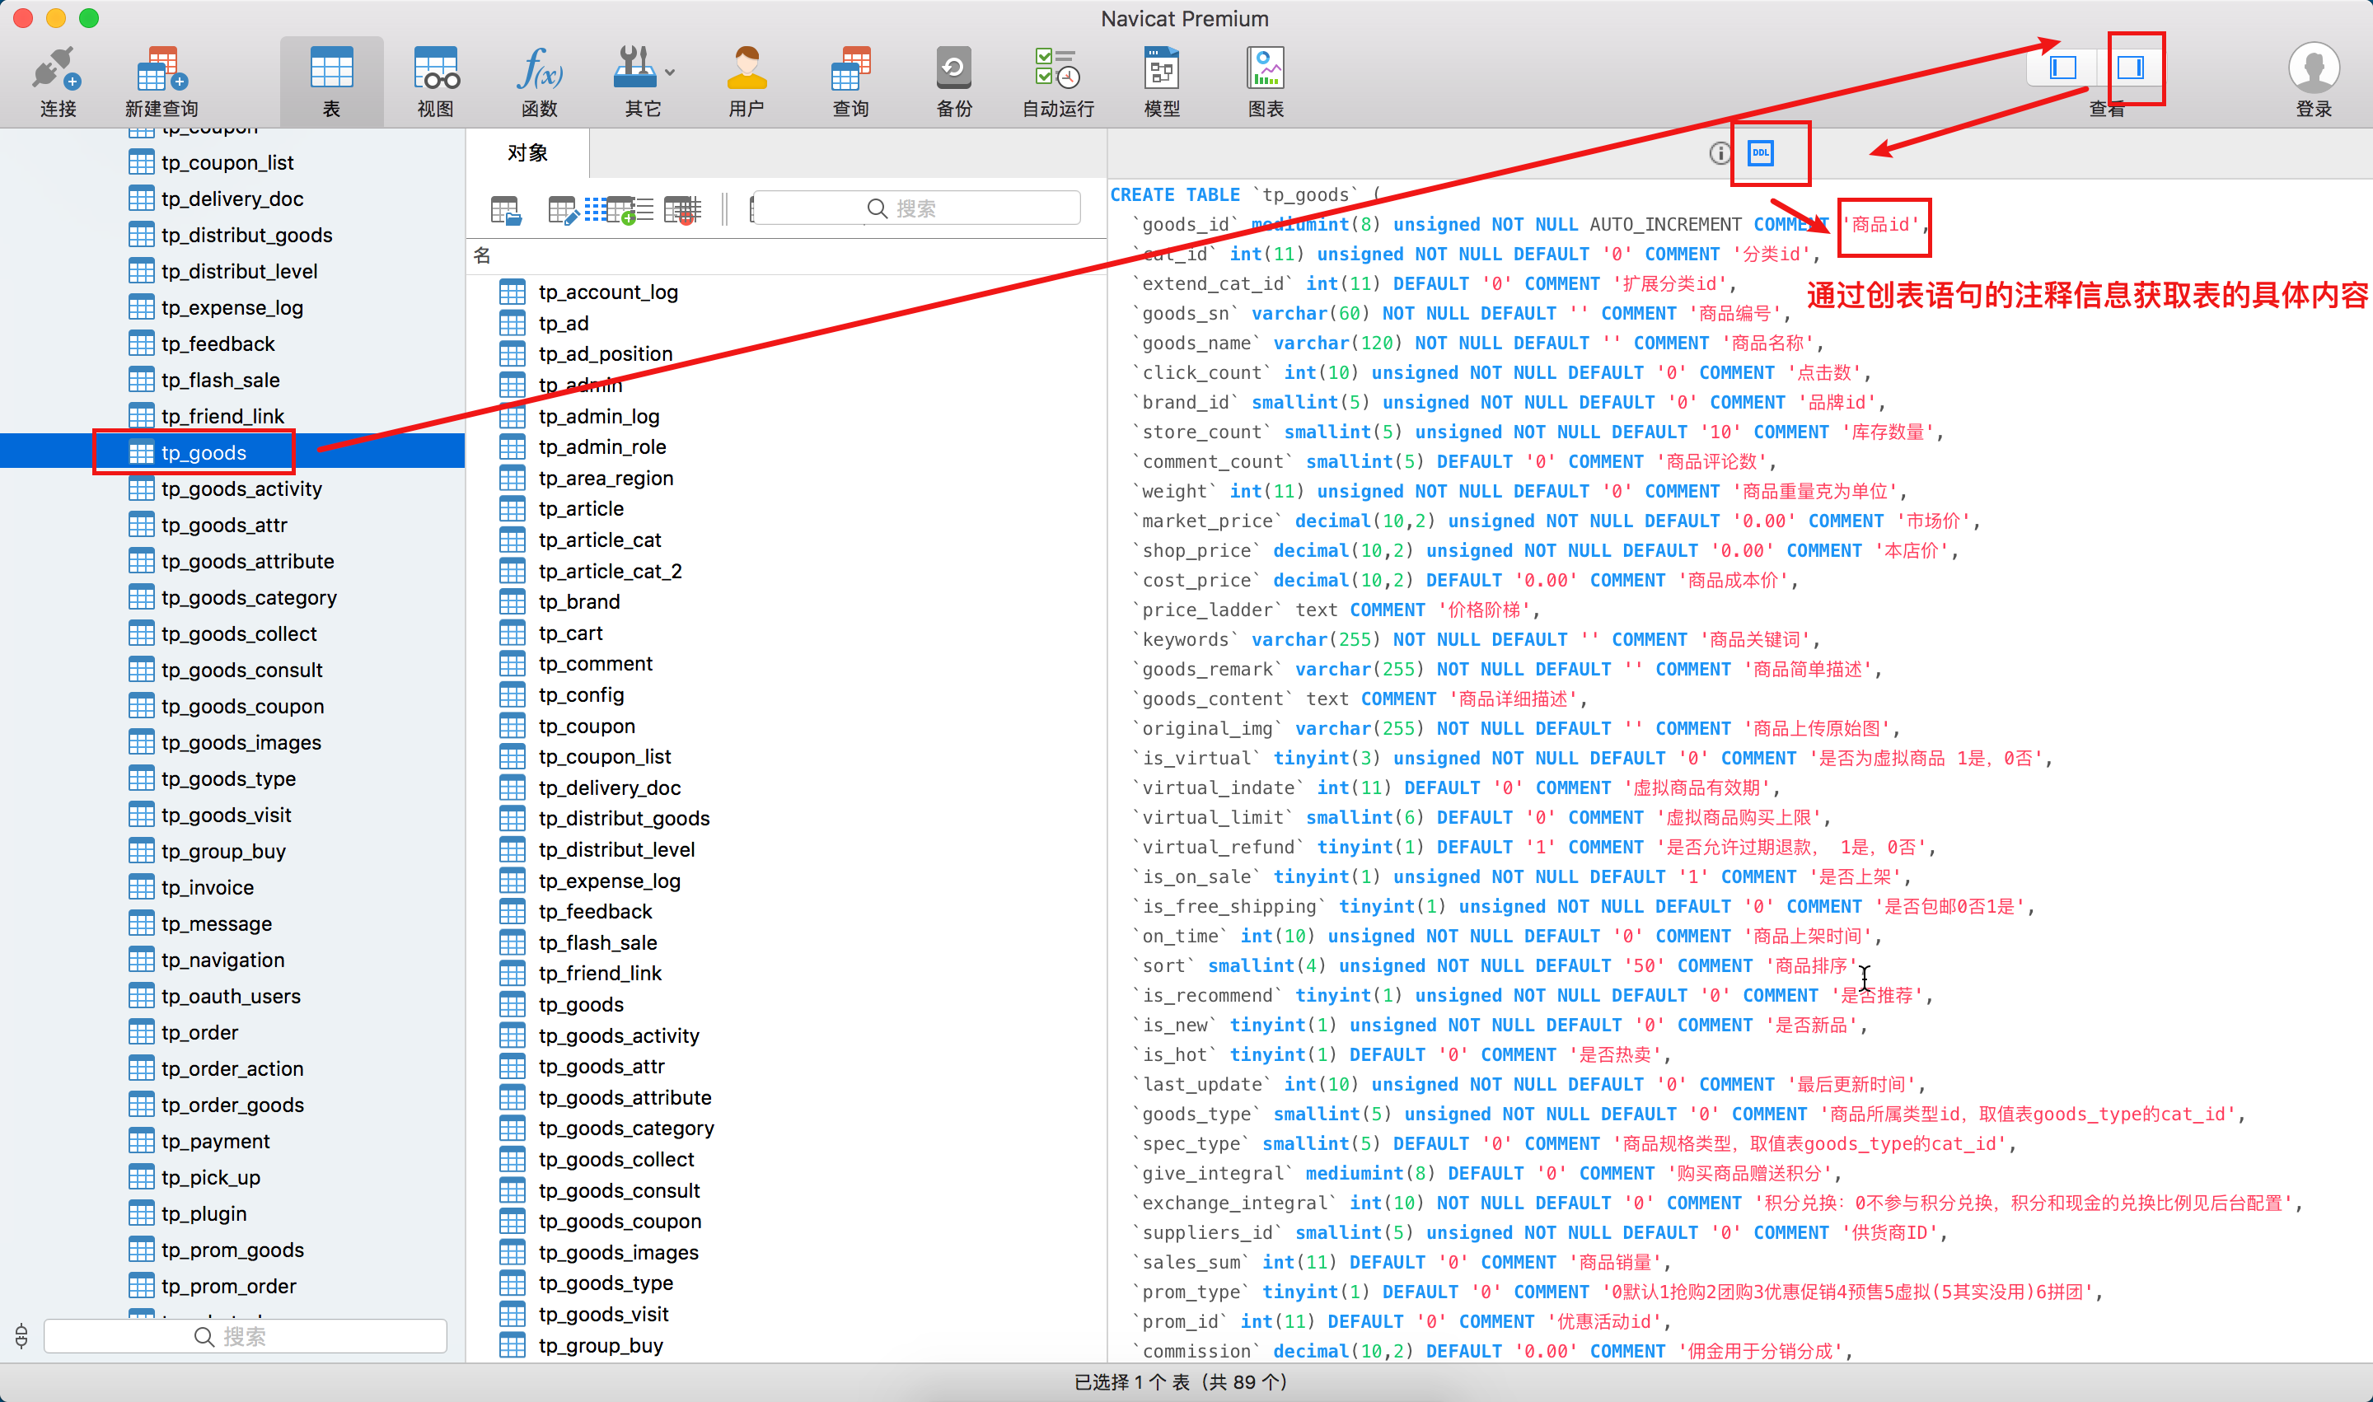Show DDL statement with the DDL icon

click(x=1760, y=152)
